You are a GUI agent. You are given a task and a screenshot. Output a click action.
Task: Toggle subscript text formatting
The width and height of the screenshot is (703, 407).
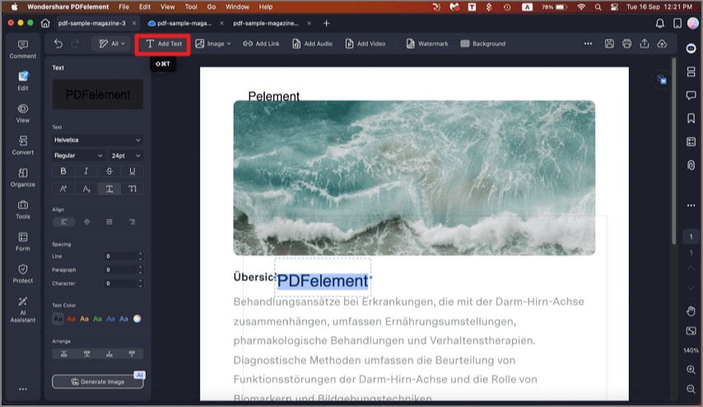[x=86, y=189]
